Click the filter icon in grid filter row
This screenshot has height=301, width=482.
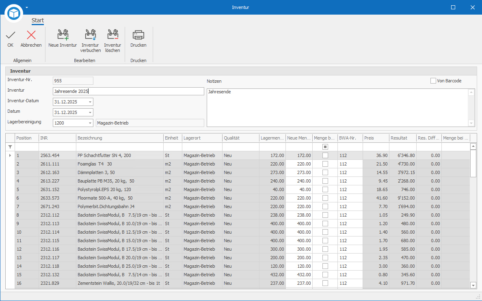pyautogui.click(x=10, y=147)
